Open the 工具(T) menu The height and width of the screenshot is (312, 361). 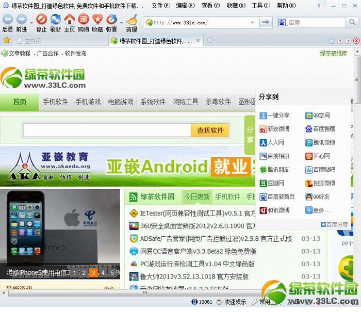coord(260,6)
